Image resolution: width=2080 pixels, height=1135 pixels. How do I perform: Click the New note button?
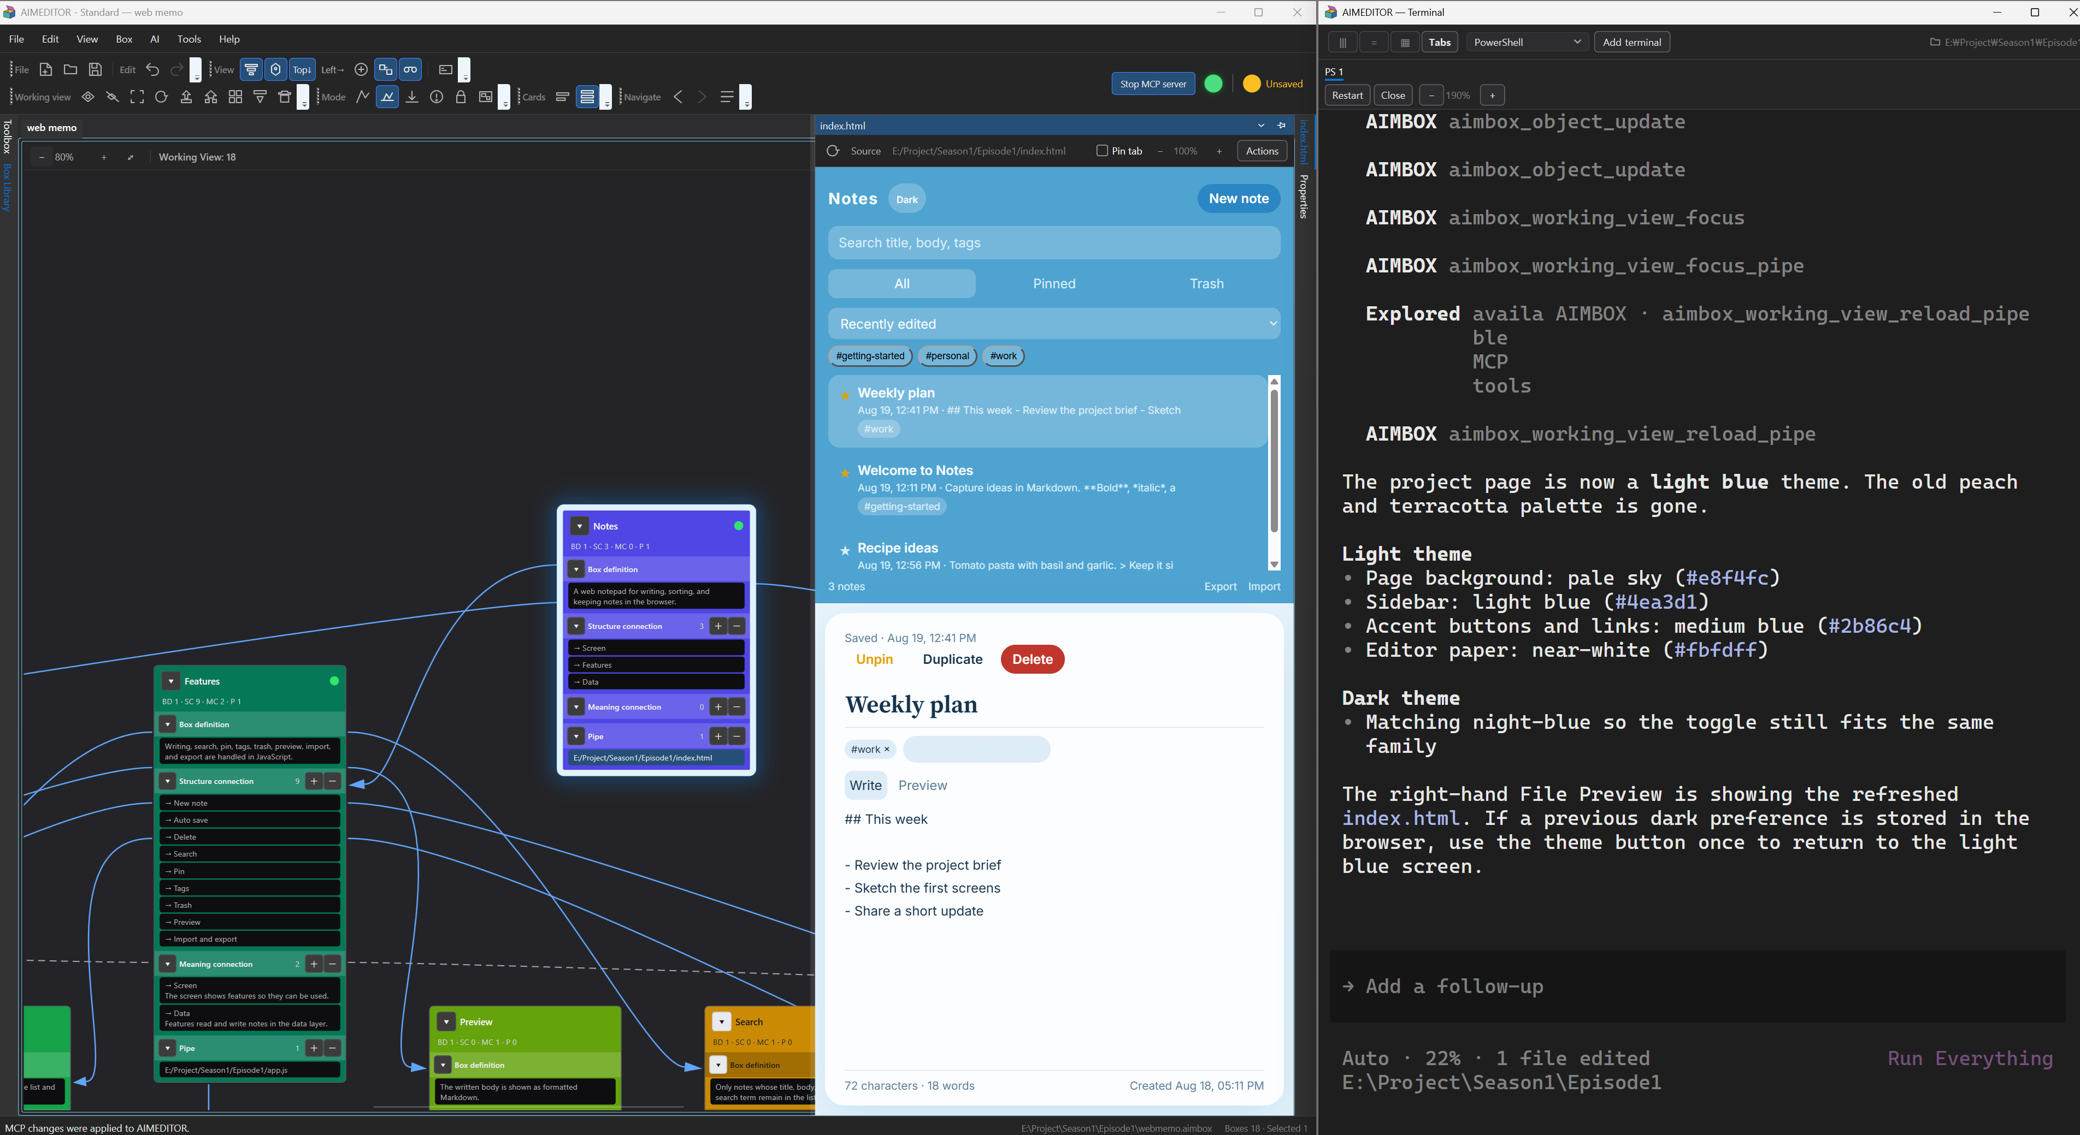[x=1238, y=198]
